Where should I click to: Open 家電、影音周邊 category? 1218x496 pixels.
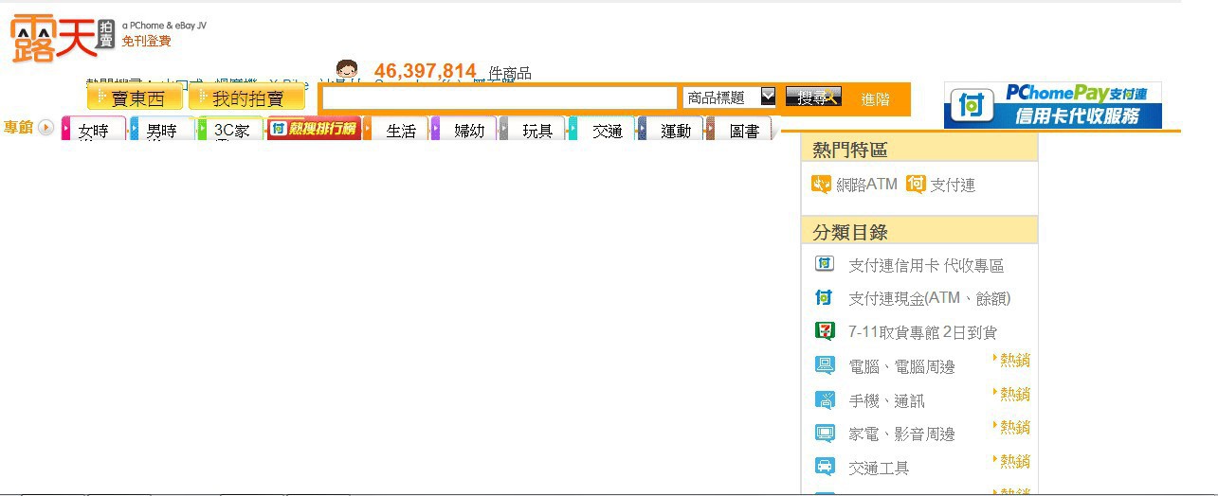click(x=901, y=434)
